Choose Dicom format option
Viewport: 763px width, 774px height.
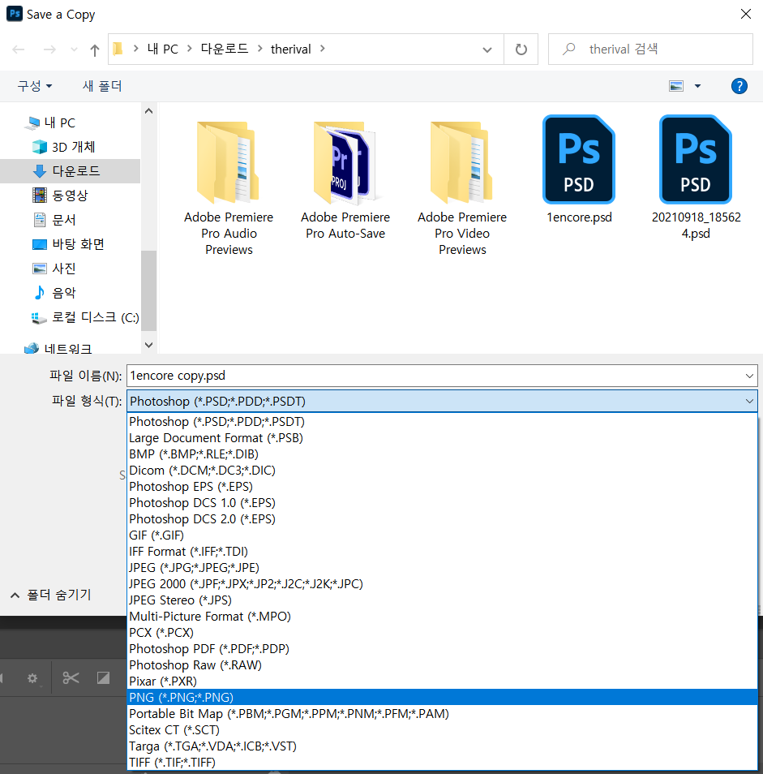coord(443,471)
